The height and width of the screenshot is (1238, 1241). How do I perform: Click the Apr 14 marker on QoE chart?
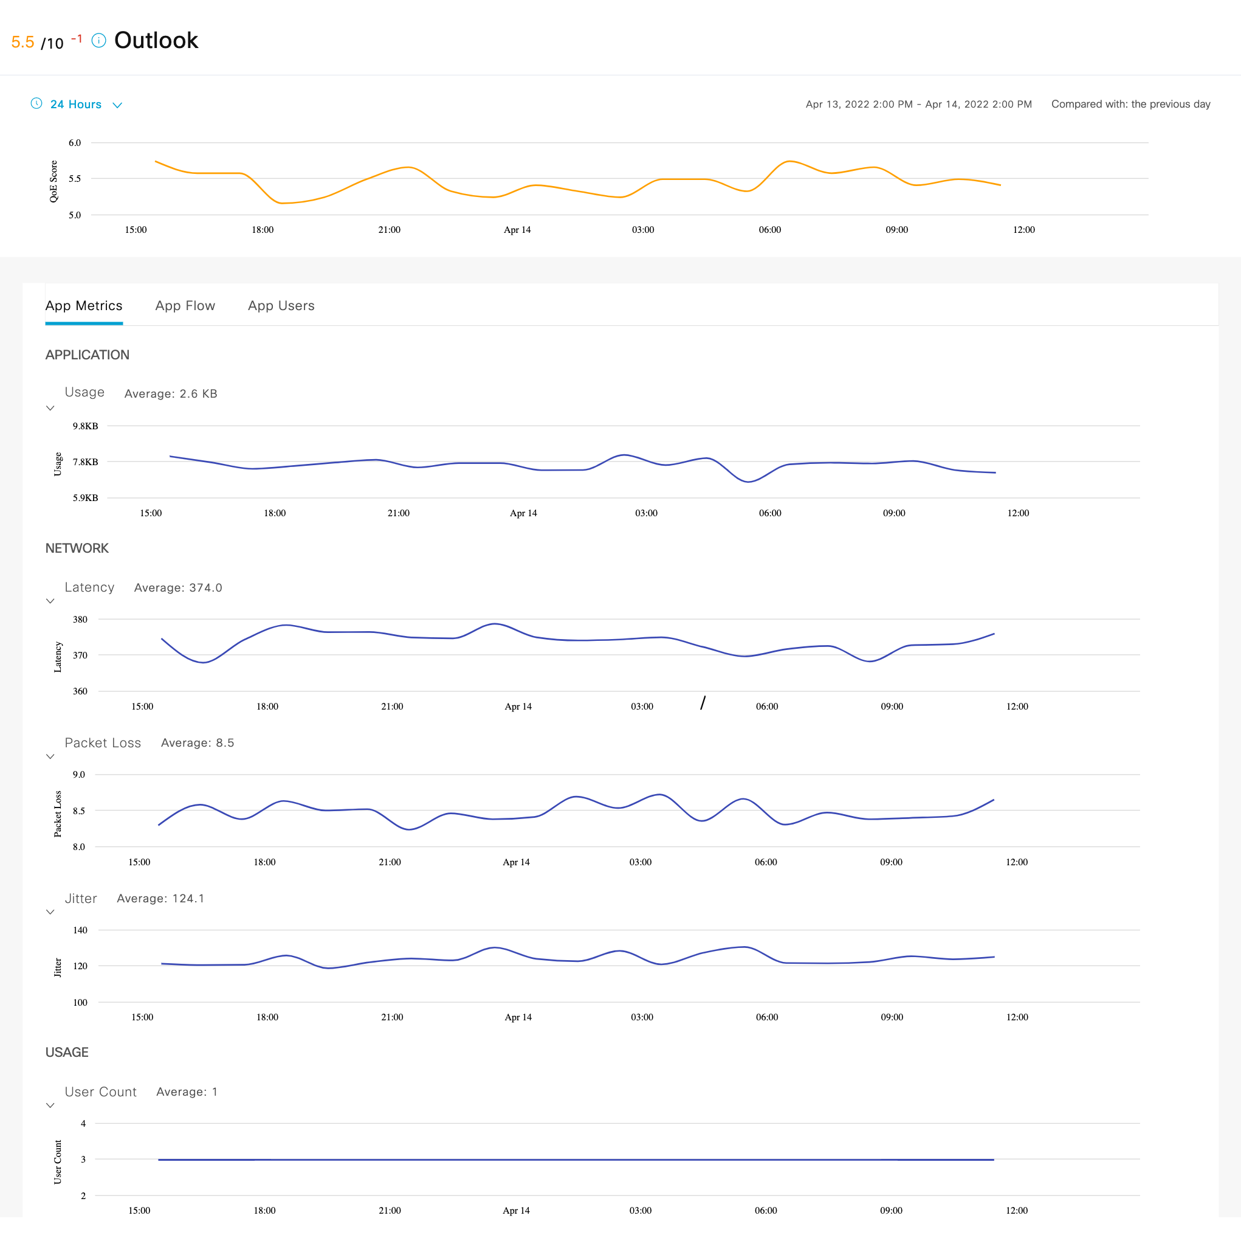[517, 230]
